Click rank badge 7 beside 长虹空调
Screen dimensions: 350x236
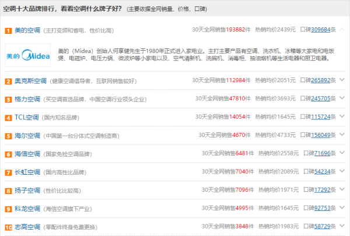click(x=8, y=172)
